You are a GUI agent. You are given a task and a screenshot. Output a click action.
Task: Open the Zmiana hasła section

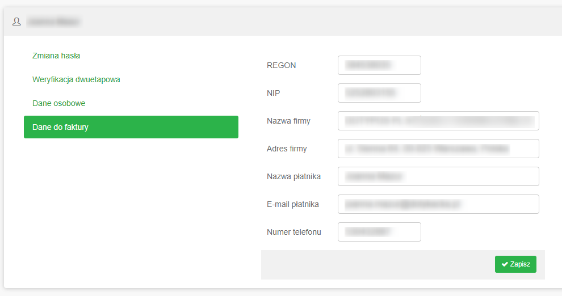[56, 56]
